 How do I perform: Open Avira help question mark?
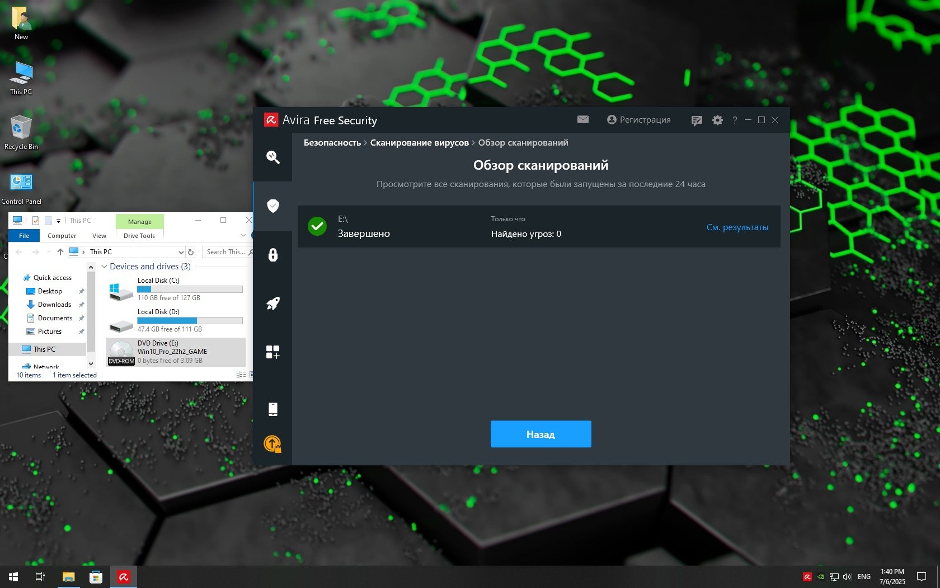pyautogui.click(x=735, y=120)
